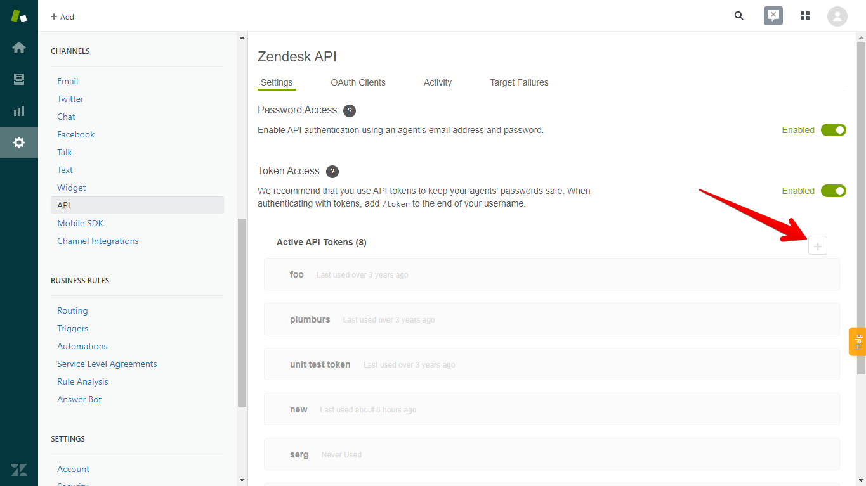The height and width of the screenshot is (486, 866).
Task: Disable the Password Access toggle
Action: pos(834,130)
